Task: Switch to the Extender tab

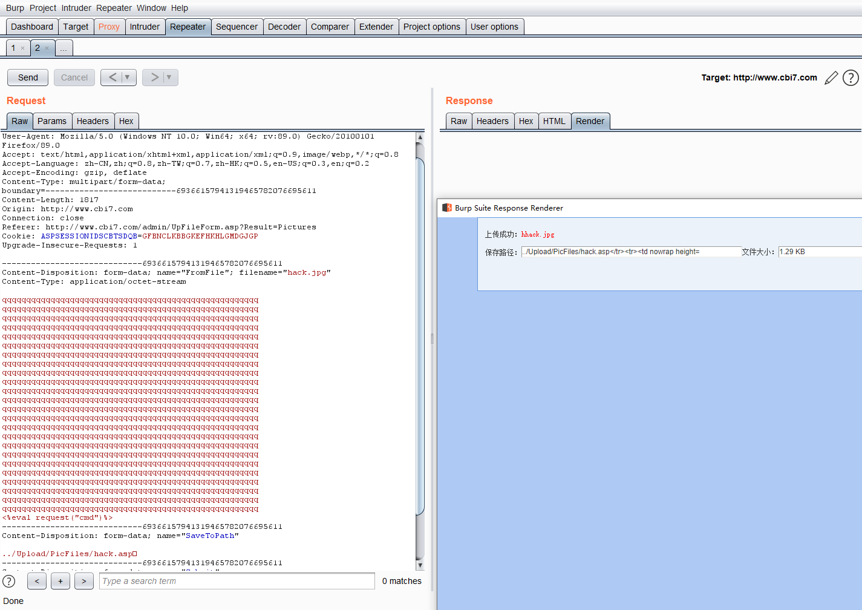Action: 376,27
